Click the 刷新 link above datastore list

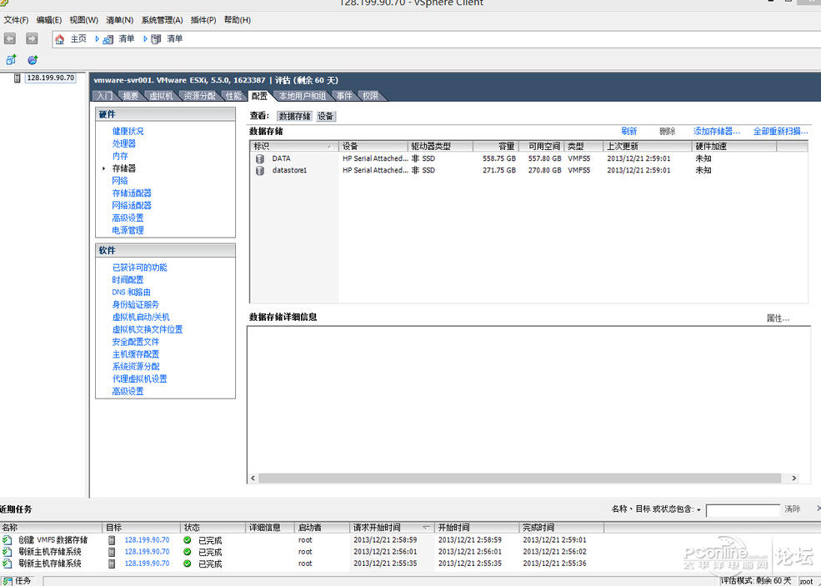(628, 132)
